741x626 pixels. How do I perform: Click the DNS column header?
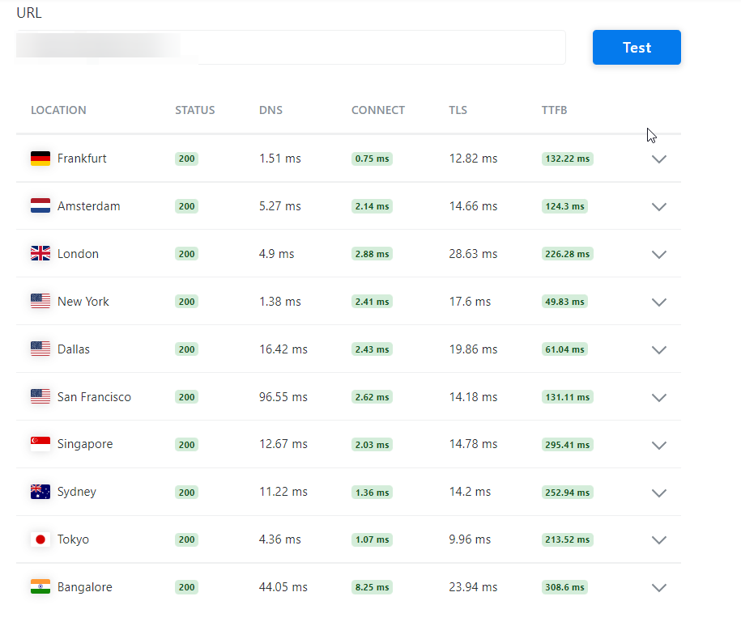(x=270, y=110)
